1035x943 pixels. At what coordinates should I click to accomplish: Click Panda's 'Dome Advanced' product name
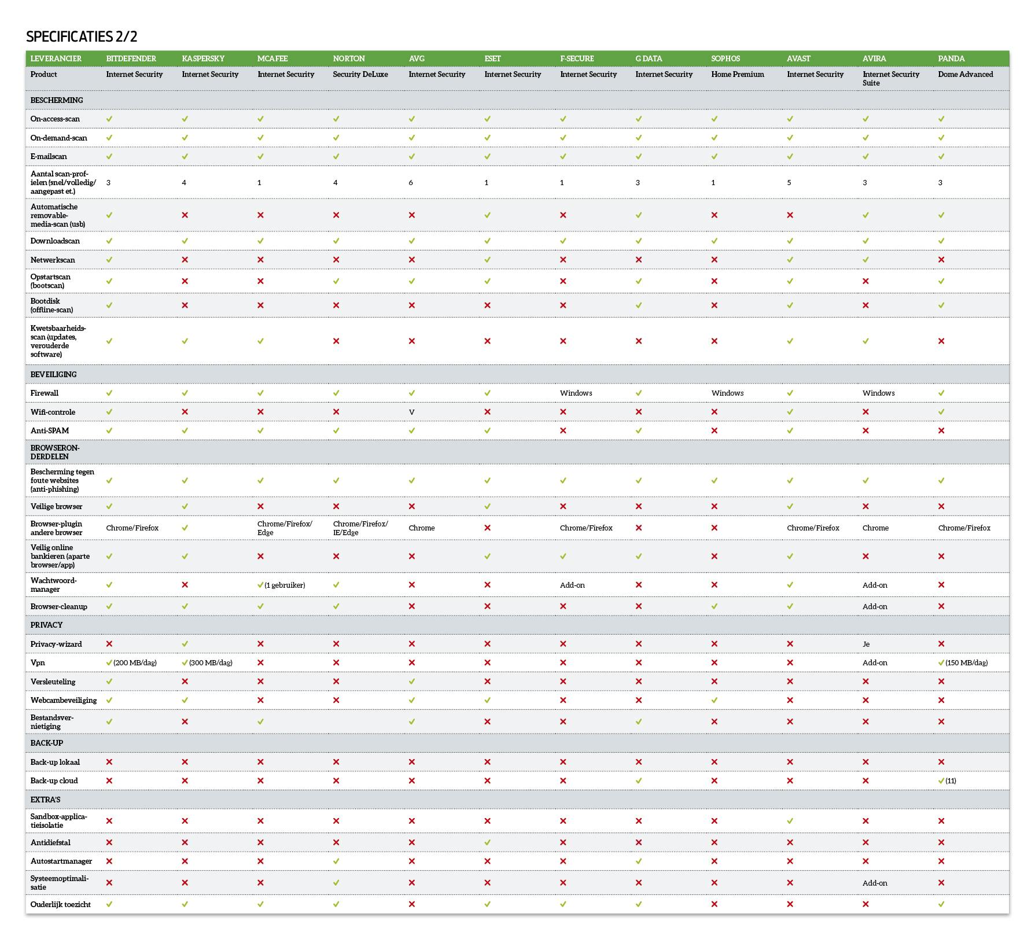(966, 74)
